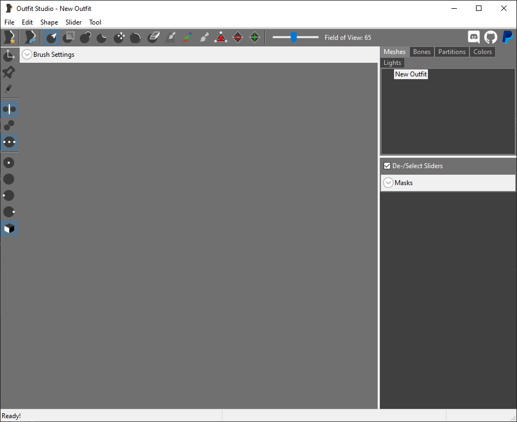Toggle X-Mirror editing mode

coord(9,109)
